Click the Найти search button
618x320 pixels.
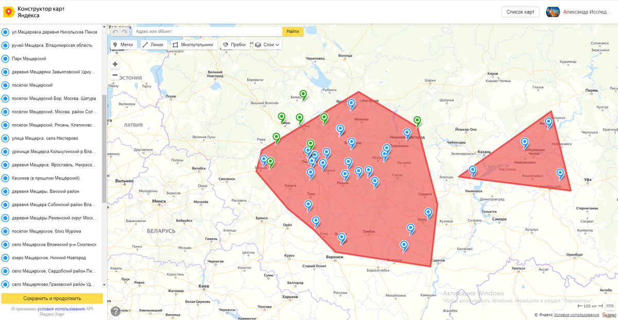point(293,31)
